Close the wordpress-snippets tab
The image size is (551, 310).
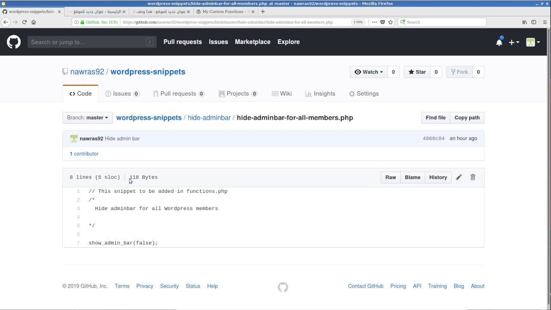[59, 12]
